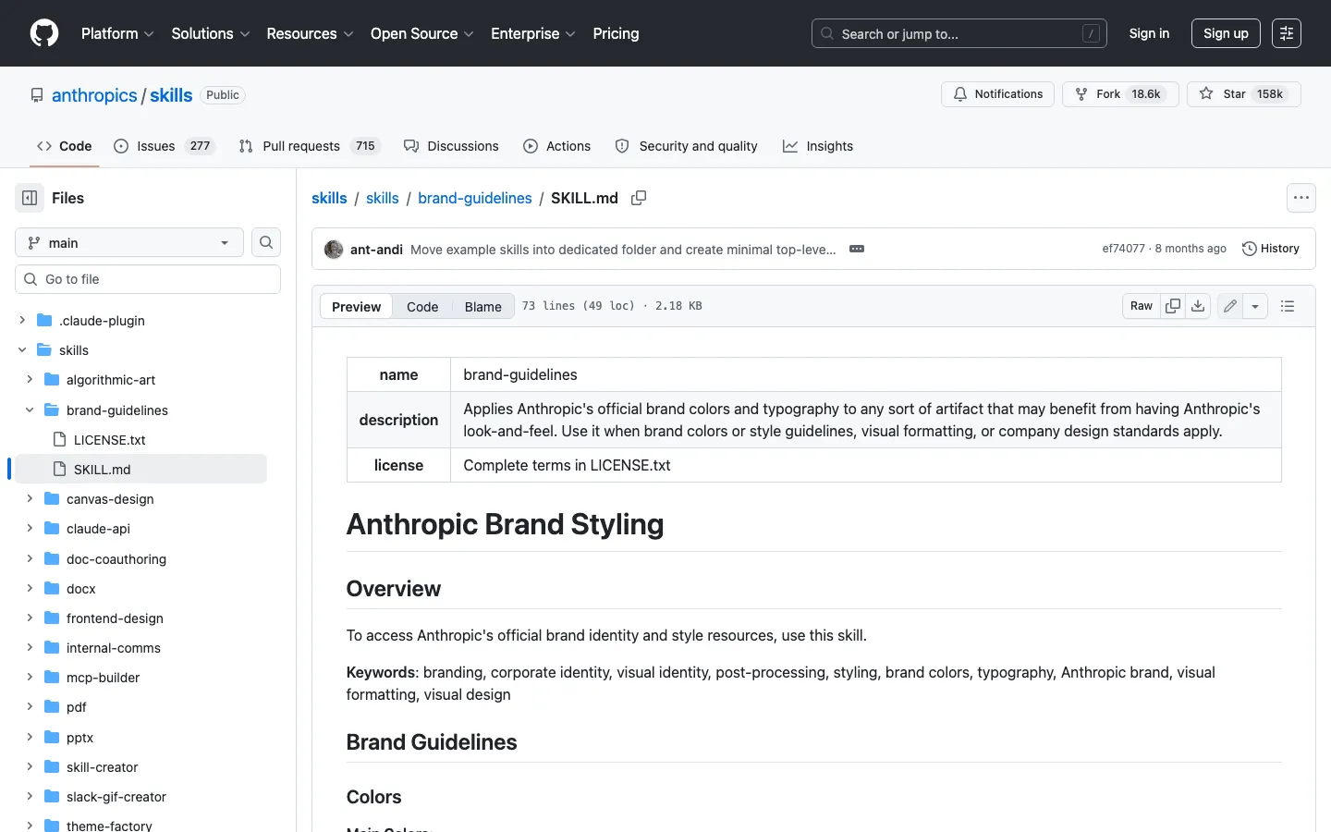This screenshot has height=832, width=1331.
Task: Collapse the file tree panel icon
Action: [30, 198]
